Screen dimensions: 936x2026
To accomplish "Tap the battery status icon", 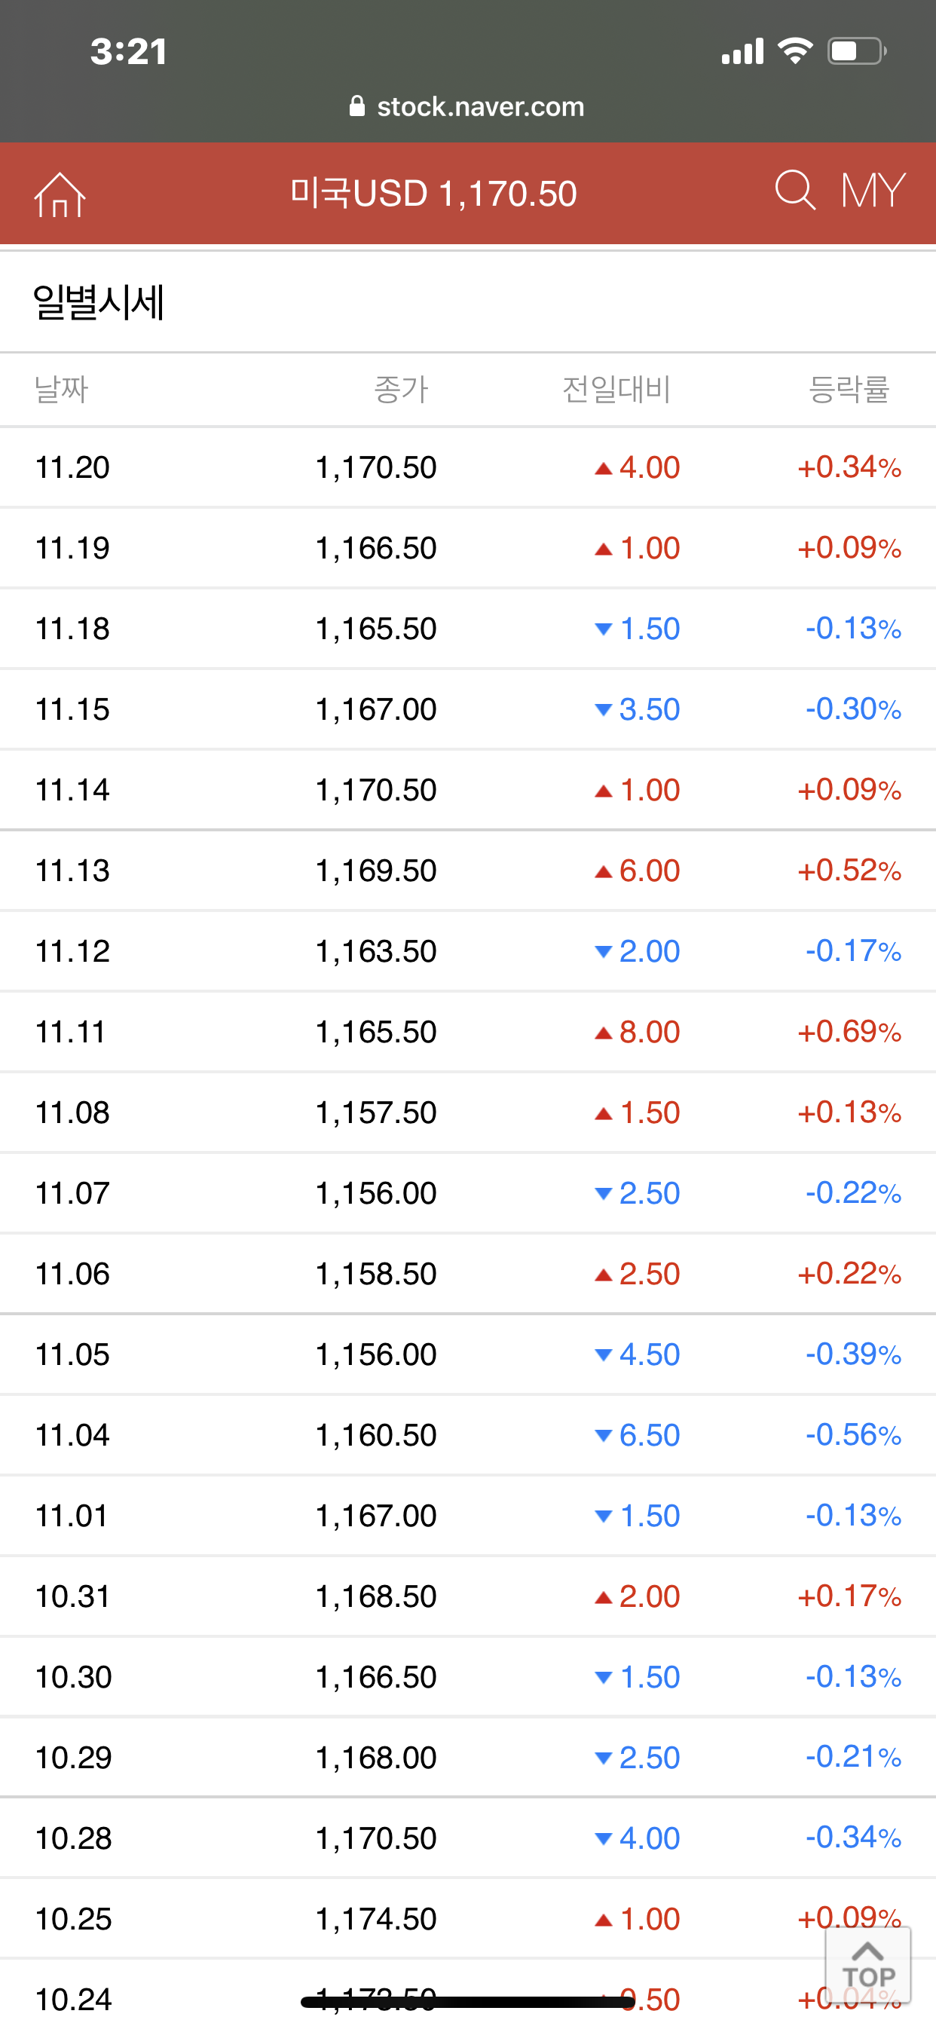I will [x=857, y=52].
